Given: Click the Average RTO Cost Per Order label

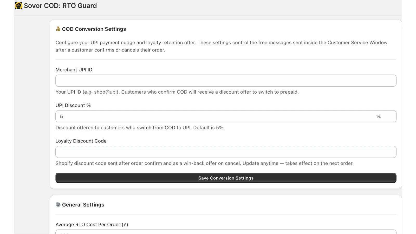Looking at the screenshot, I should click(92, 225).
